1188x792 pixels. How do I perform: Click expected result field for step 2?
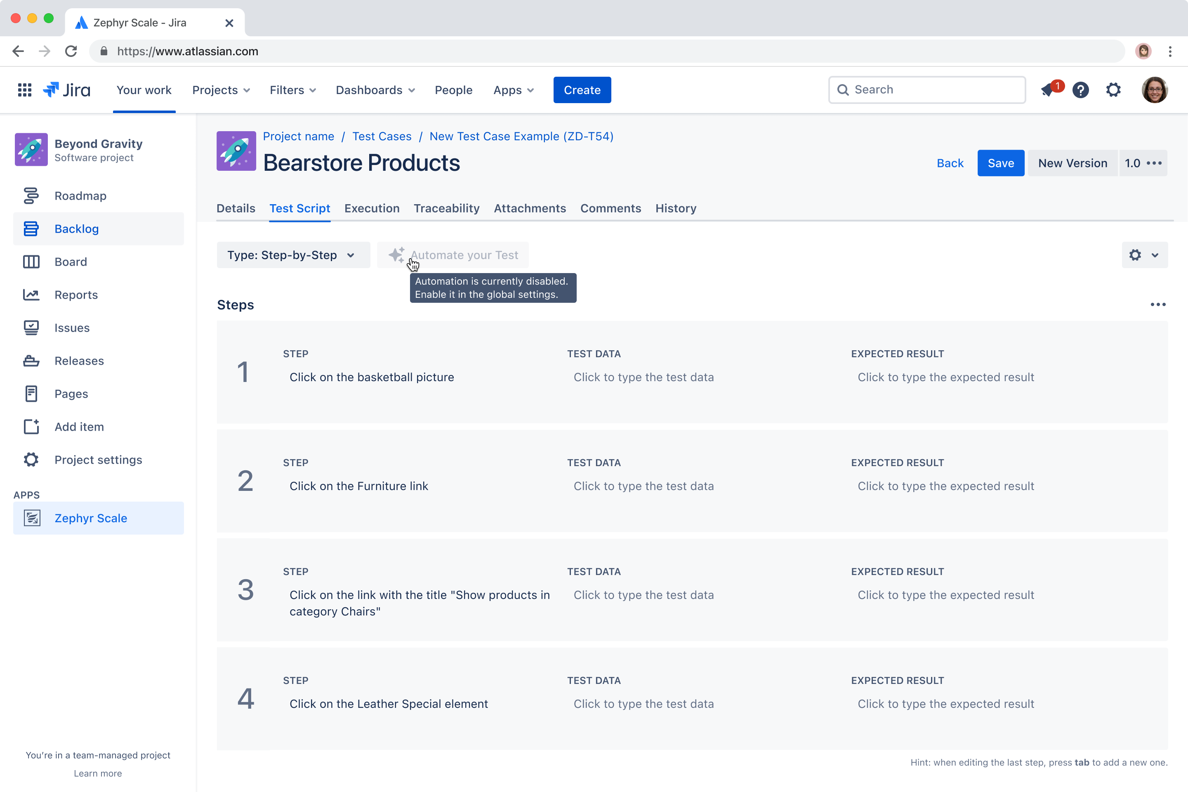(945, 486)
